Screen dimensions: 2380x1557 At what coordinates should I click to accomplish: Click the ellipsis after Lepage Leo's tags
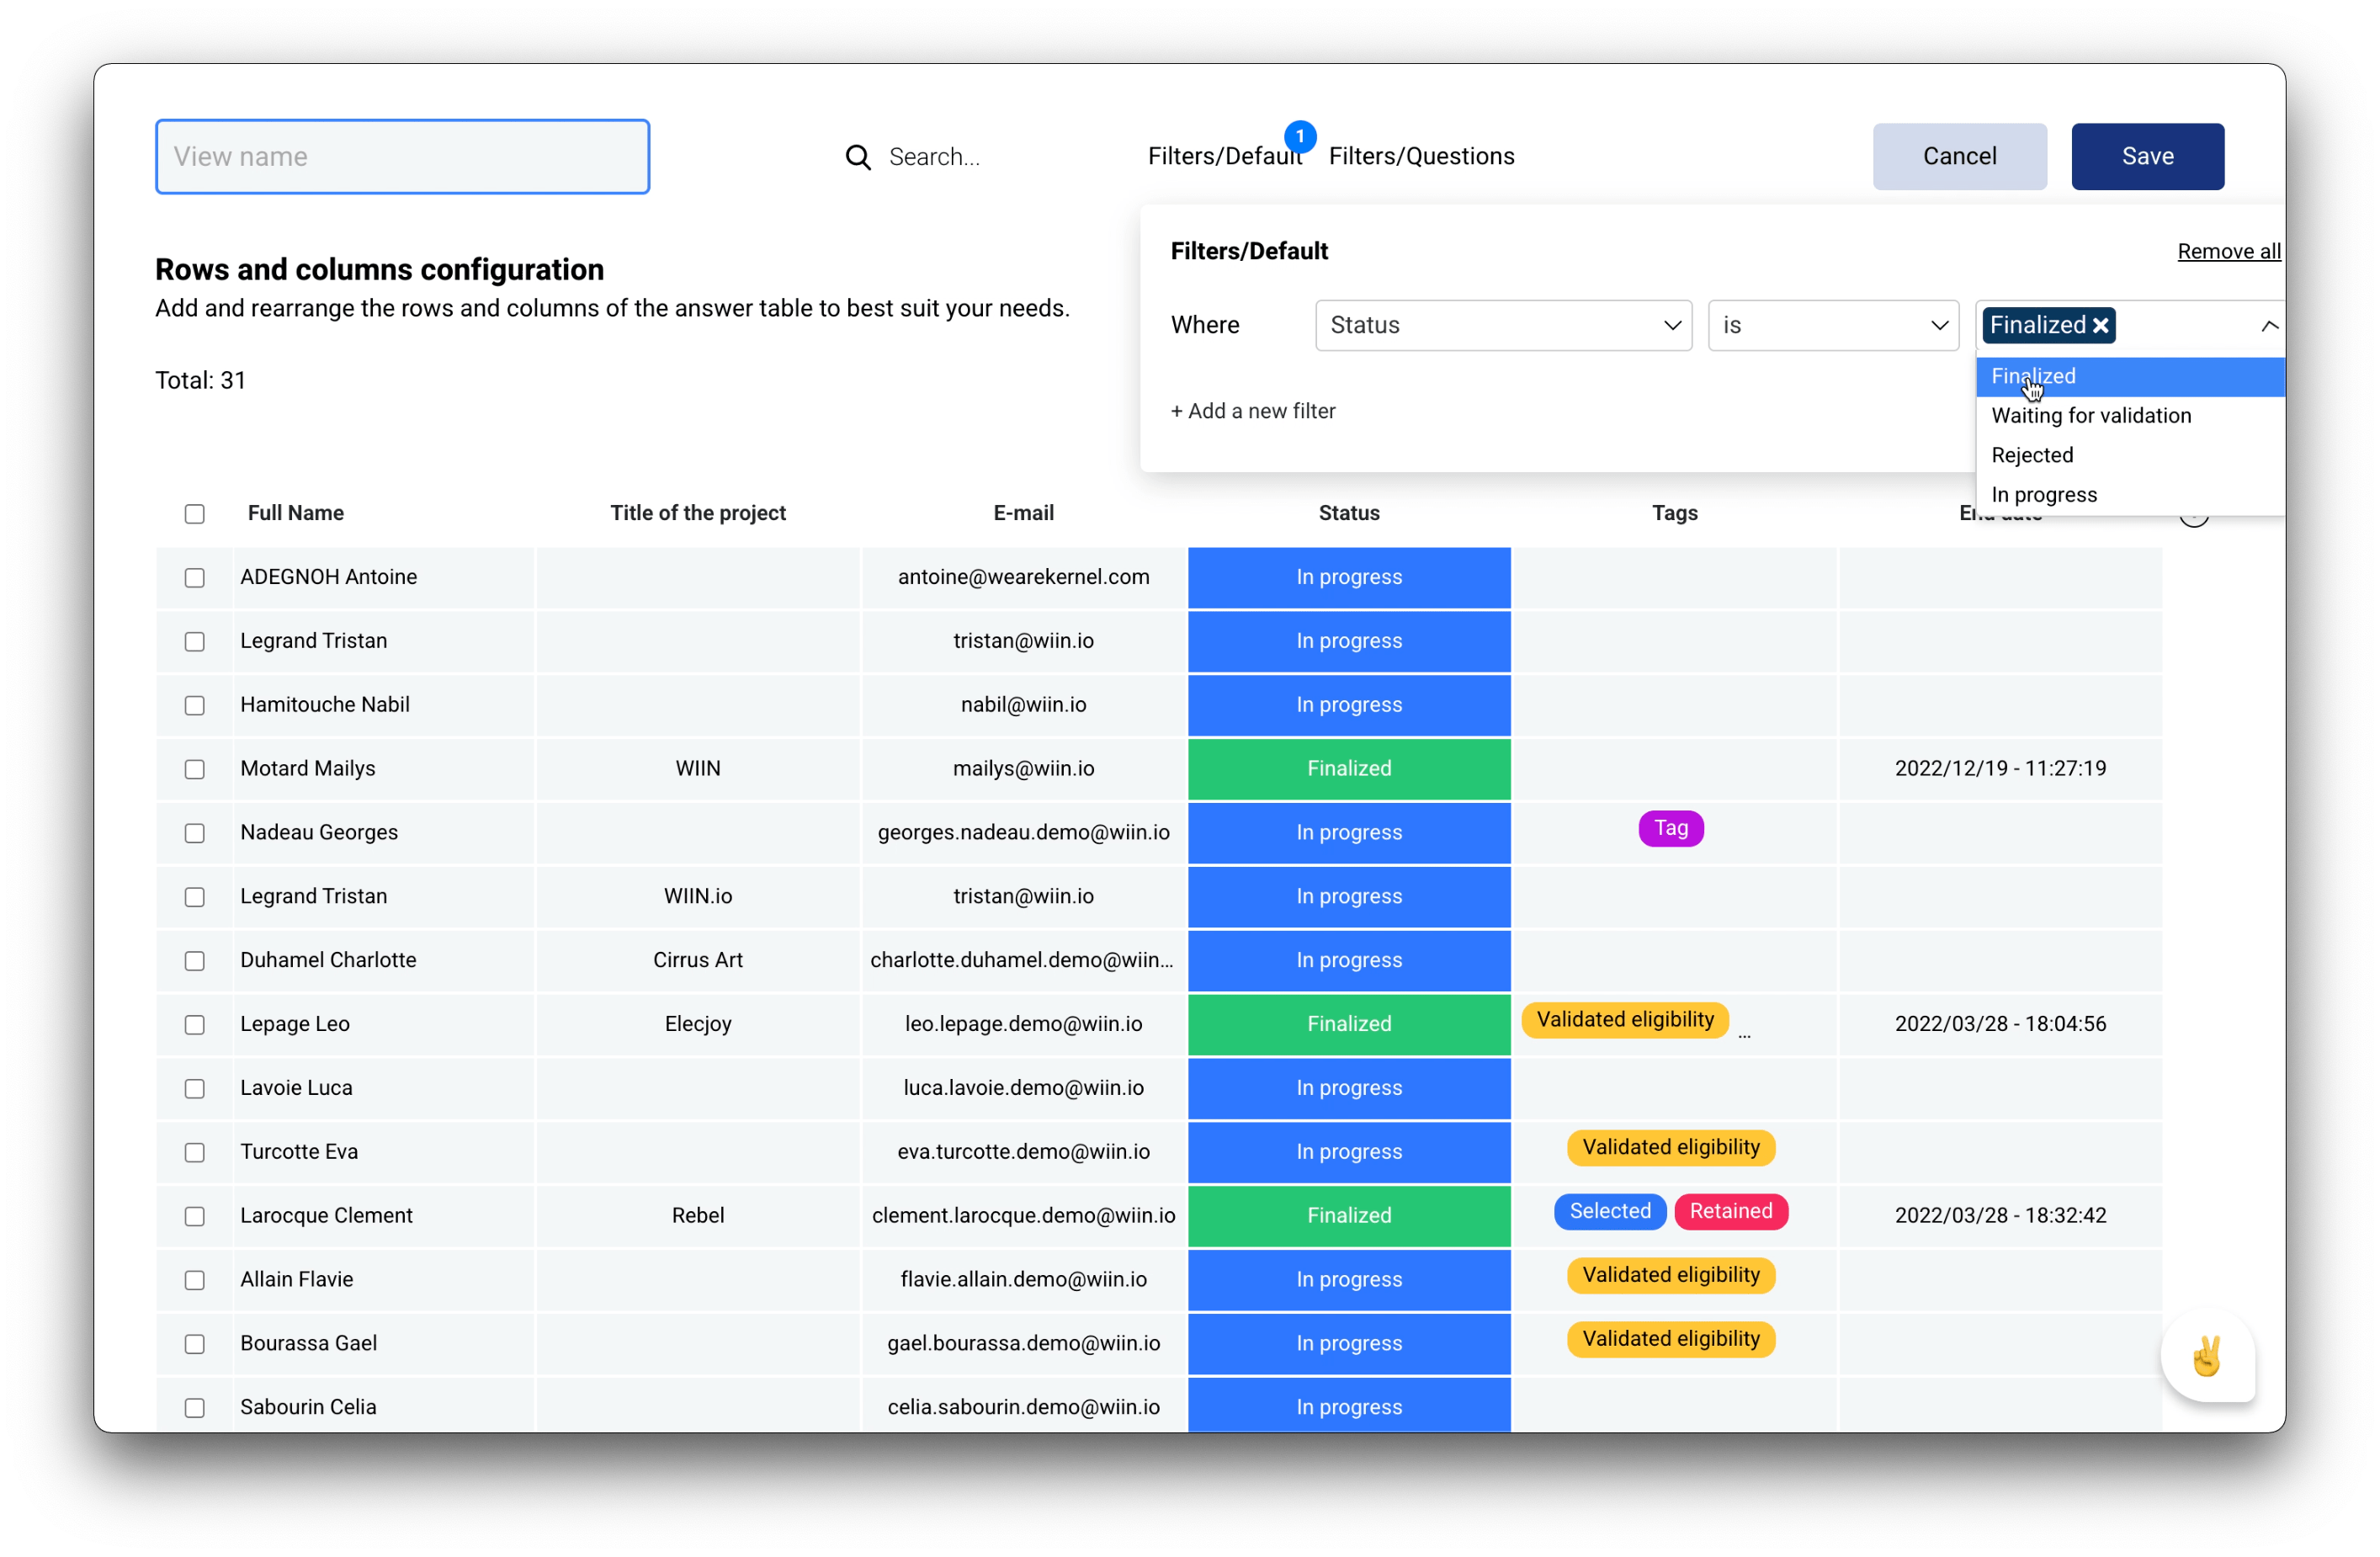[1744, 1035]
